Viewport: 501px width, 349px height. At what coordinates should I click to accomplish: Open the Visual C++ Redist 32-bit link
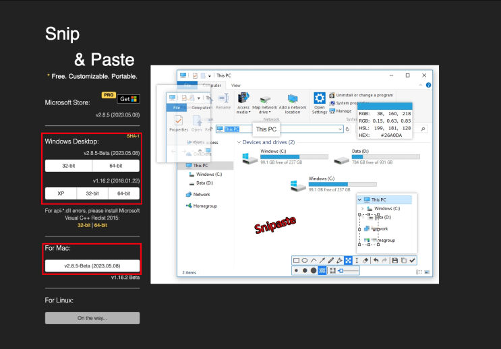point(84,225)
